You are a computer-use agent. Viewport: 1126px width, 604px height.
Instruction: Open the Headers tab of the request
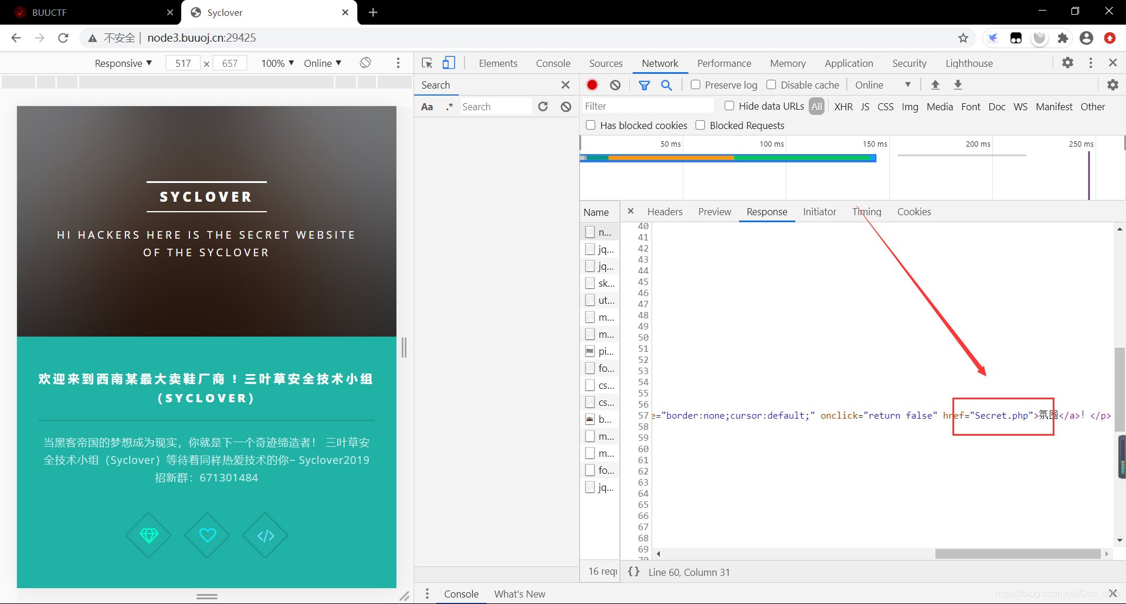point(664,212)
